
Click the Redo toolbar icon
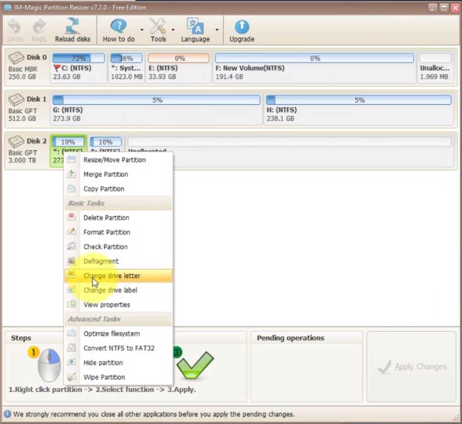(x=39, y=27)
